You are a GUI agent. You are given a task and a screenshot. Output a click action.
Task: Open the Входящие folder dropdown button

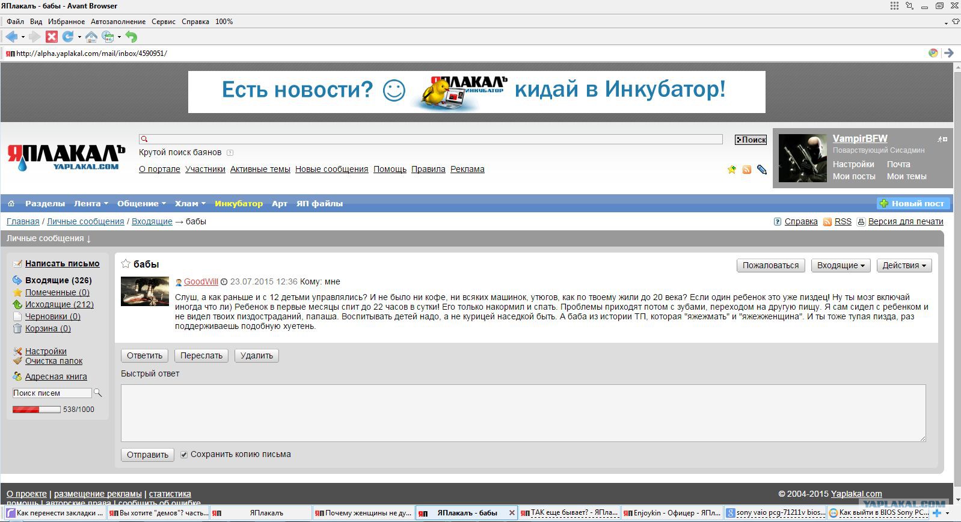coord(841,265)
